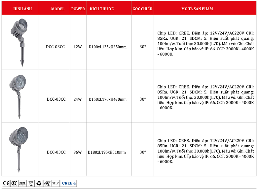Image resolution: width=258 pixels, height=191 pixels.
Task: Click the D100xL135xH350mm dimension cell
Action: coord(108,47)
